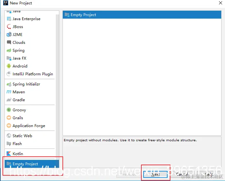Click the Maven 'm' icon
The image size is (225, 181).
tap(9, 92)
